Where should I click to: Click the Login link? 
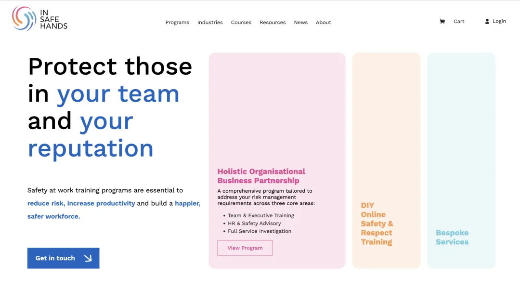[499, 21]
